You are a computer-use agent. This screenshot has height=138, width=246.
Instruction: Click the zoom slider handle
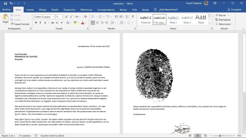tap(220, 136)
